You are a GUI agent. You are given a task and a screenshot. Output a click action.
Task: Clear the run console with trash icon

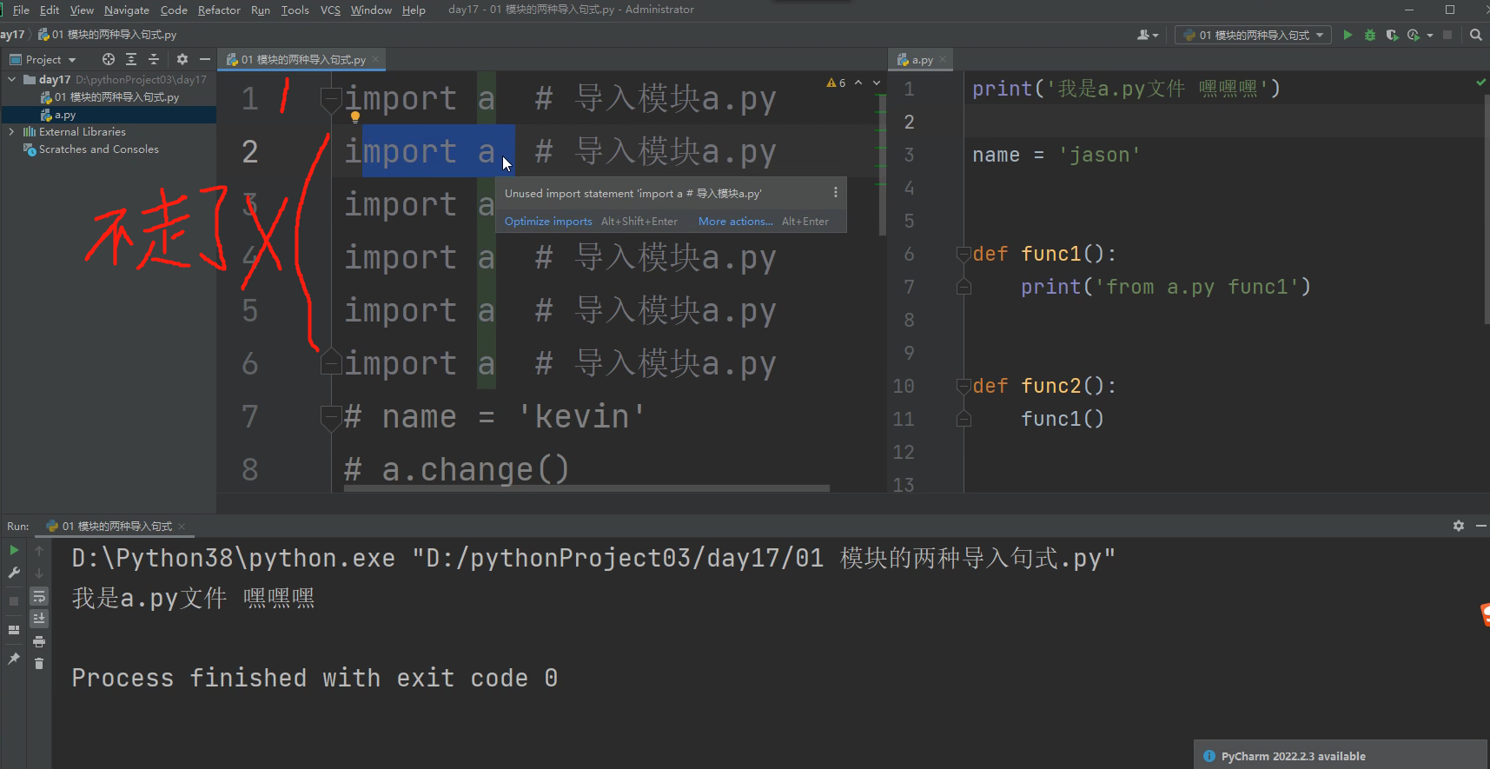[39, 664]
